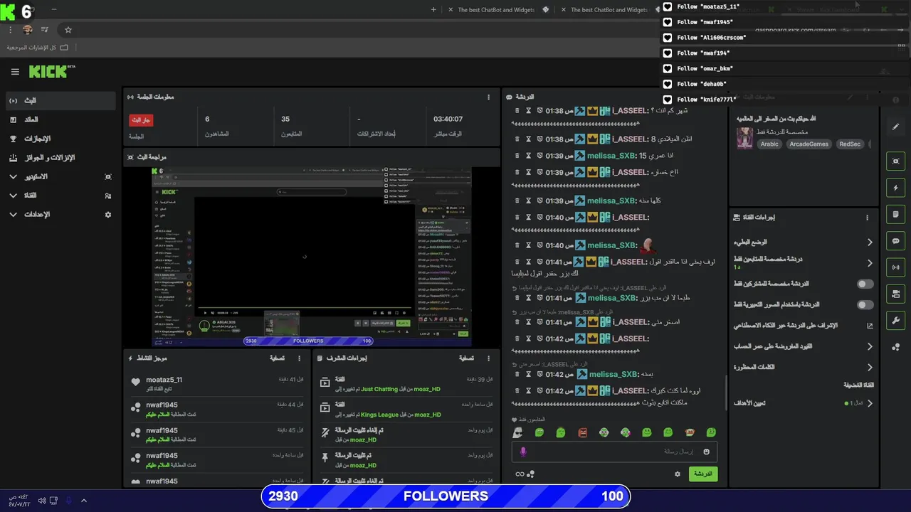This screenshot has width=911, height=512.
Task: Toggle the note widget icon in right toolbar
Action: coord(896,214)
